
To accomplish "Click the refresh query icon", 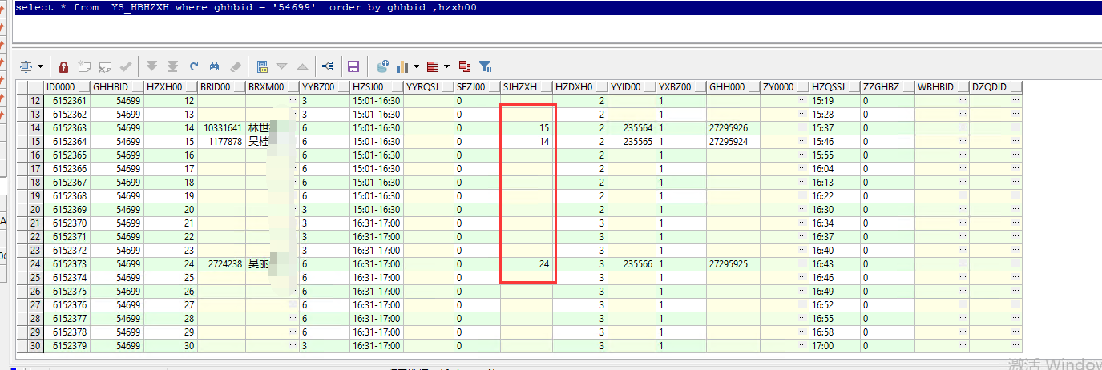I will click(193, 66).
